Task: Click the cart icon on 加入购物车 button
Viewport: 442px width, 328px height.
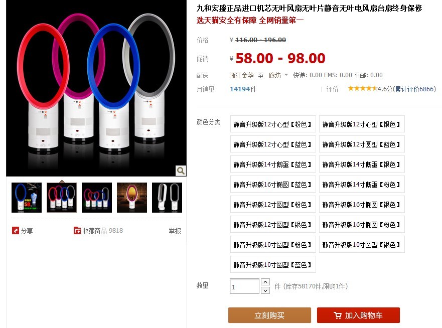Action: (x=338, y=315)
